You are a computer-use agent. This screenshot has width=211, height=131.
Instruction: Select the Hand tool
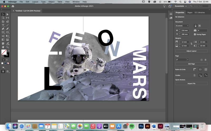point(3,47)
